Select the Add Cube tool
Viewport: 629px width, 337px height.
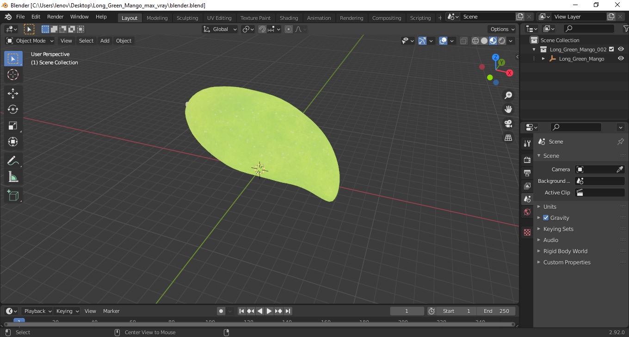[13, 196]
